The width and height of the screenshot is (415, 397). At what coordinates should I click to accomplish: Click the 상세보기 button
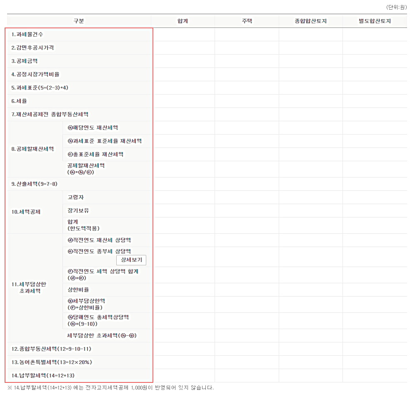(131, 260)
